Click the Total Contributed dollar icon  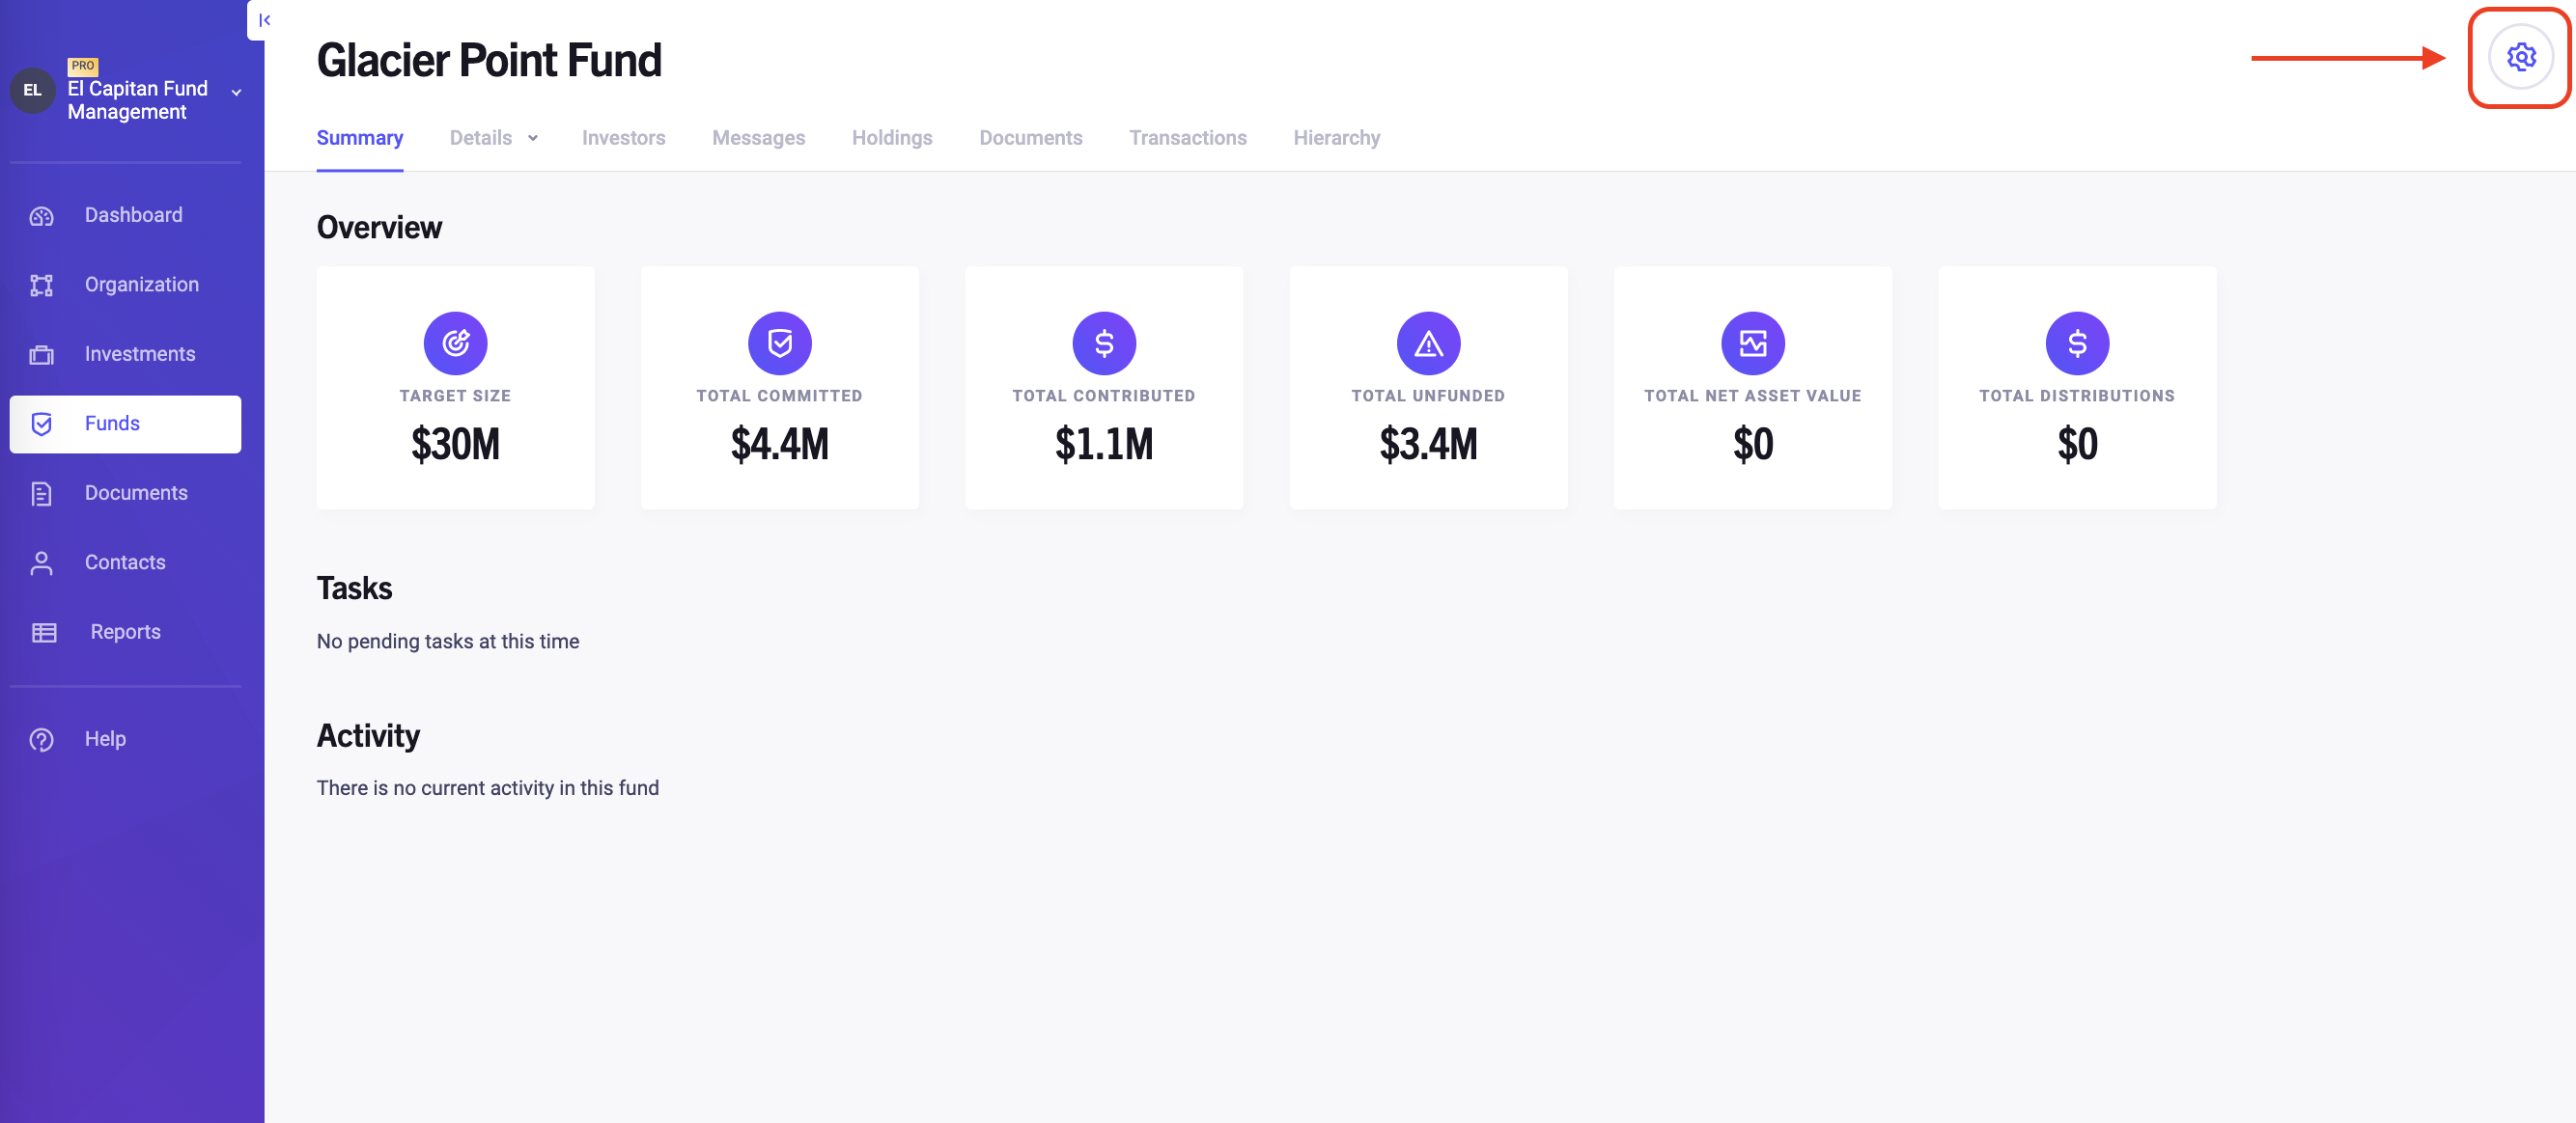[x=1103, y=342]
